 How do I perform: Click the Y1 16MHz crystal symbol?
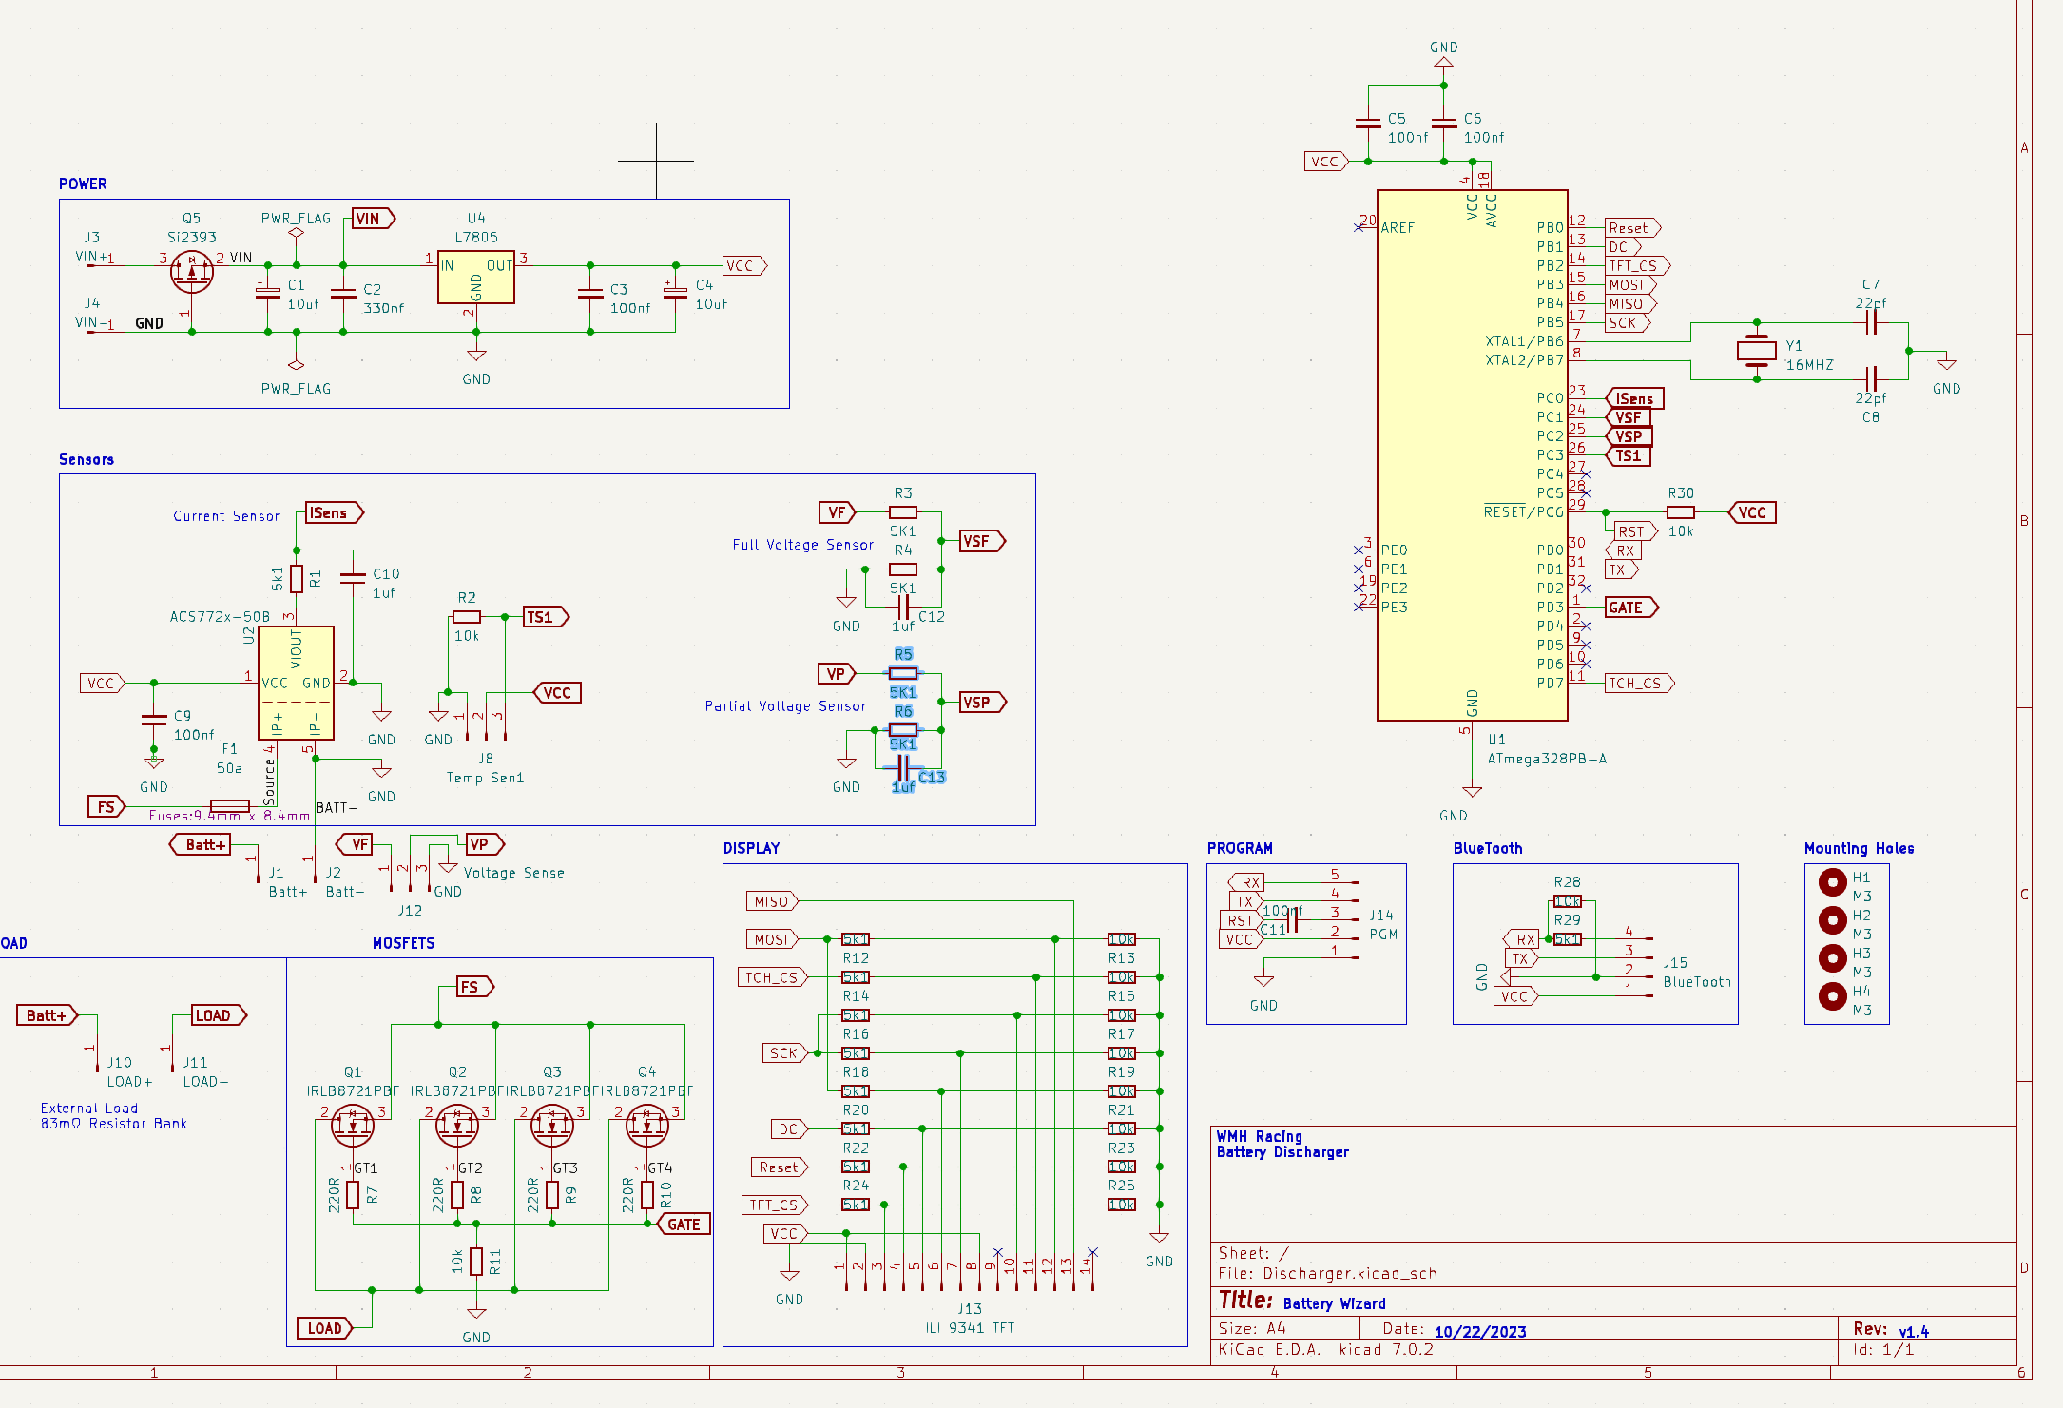click(x=1756, y=351)
